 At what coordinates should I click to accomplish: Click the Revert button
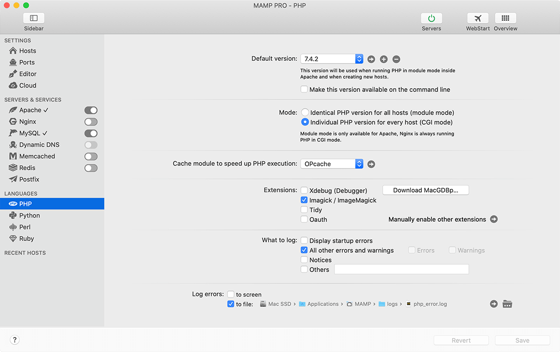click(x=461, y=340)
